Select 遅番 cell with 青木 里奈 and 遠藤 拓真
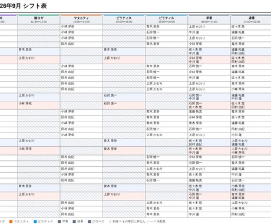 251,196
